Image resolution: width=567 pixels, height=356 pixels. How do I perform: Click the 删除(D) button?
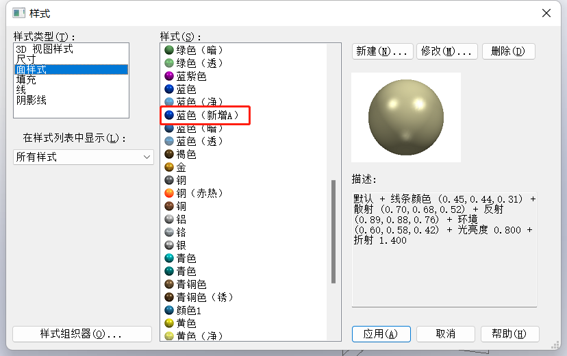click(x=508, y=51)
